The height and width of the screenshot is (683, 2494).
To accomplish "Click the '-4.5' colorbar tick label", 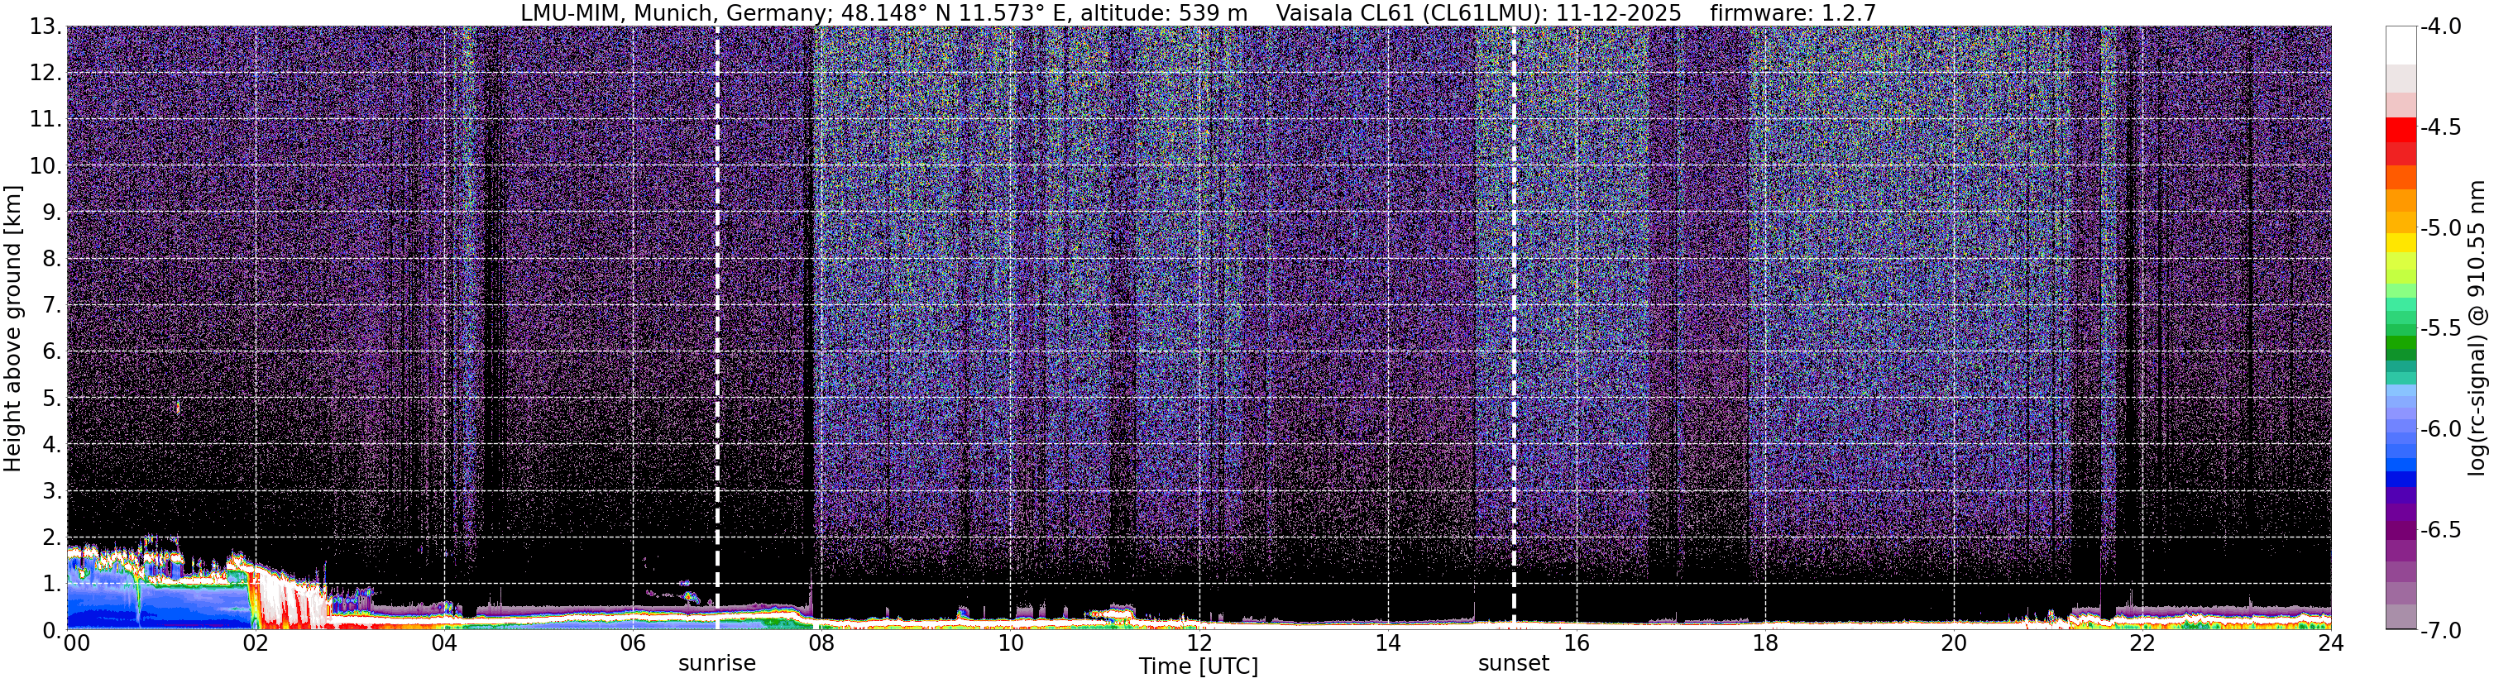I will pyautogui.click(x=2439, y=127).
